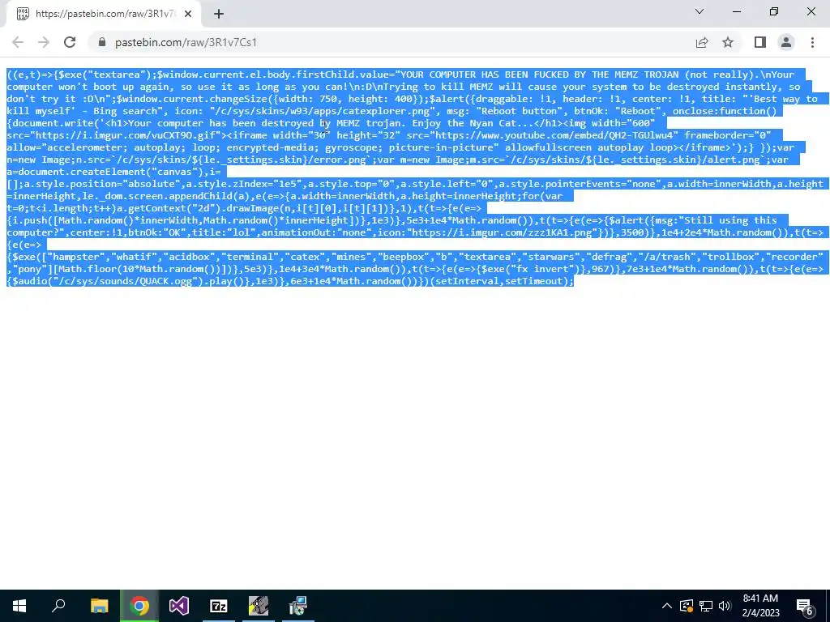This screenshot has width=830, height=622.
Task: Open the volume control
Action: (725, 606)
